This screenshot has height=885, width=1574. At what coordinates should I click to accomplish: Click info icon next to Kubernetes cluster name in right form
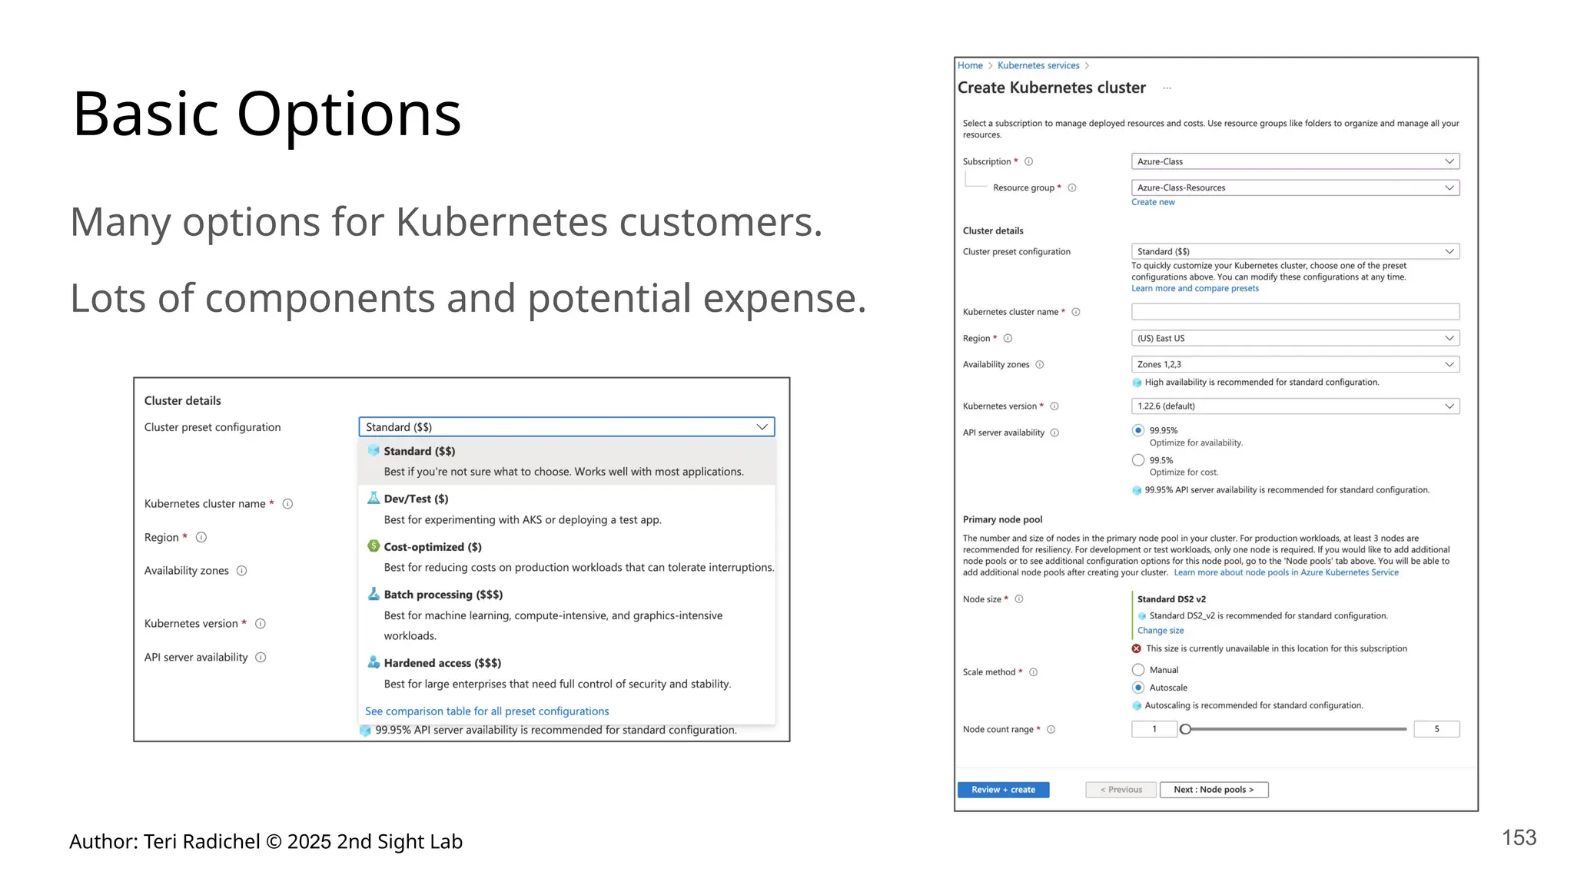(1076, 312)
